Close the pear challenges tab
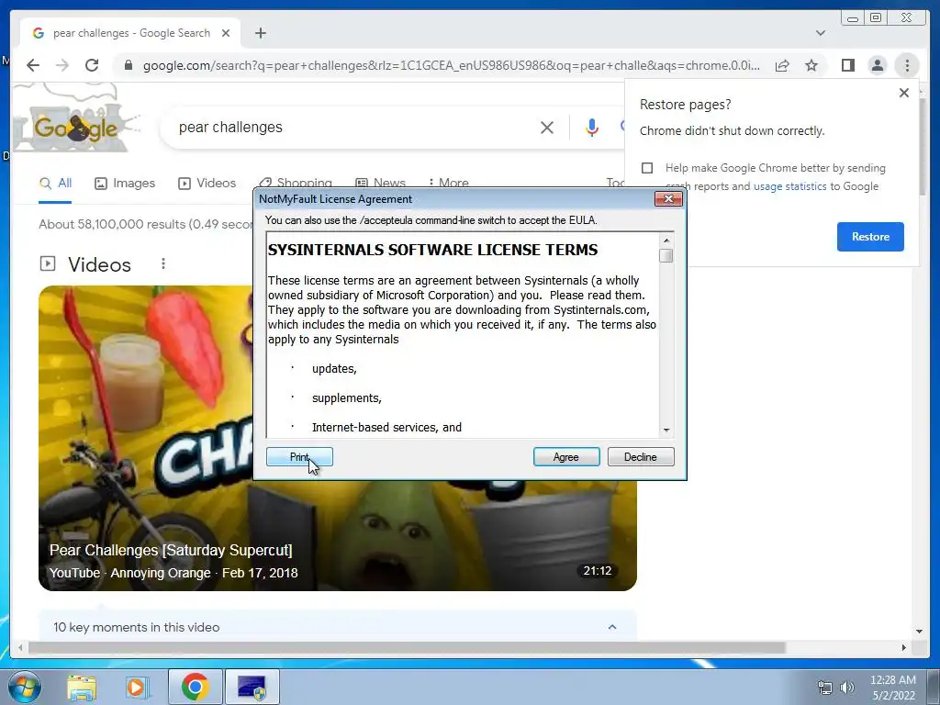Screen dimensions: 940x705 point(226,33)
